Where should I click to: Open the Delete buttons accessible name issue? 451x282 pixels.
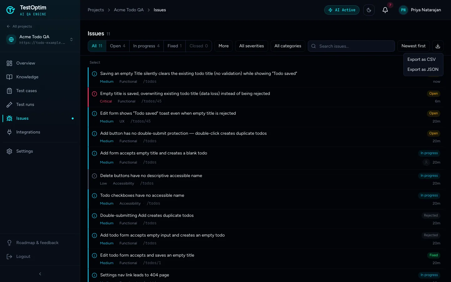[x=266, y=179]
